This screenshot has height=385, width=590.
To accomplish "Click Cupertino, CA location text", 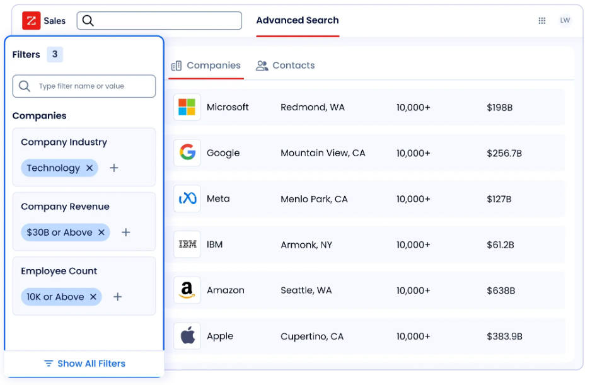I will pos(312,336).
